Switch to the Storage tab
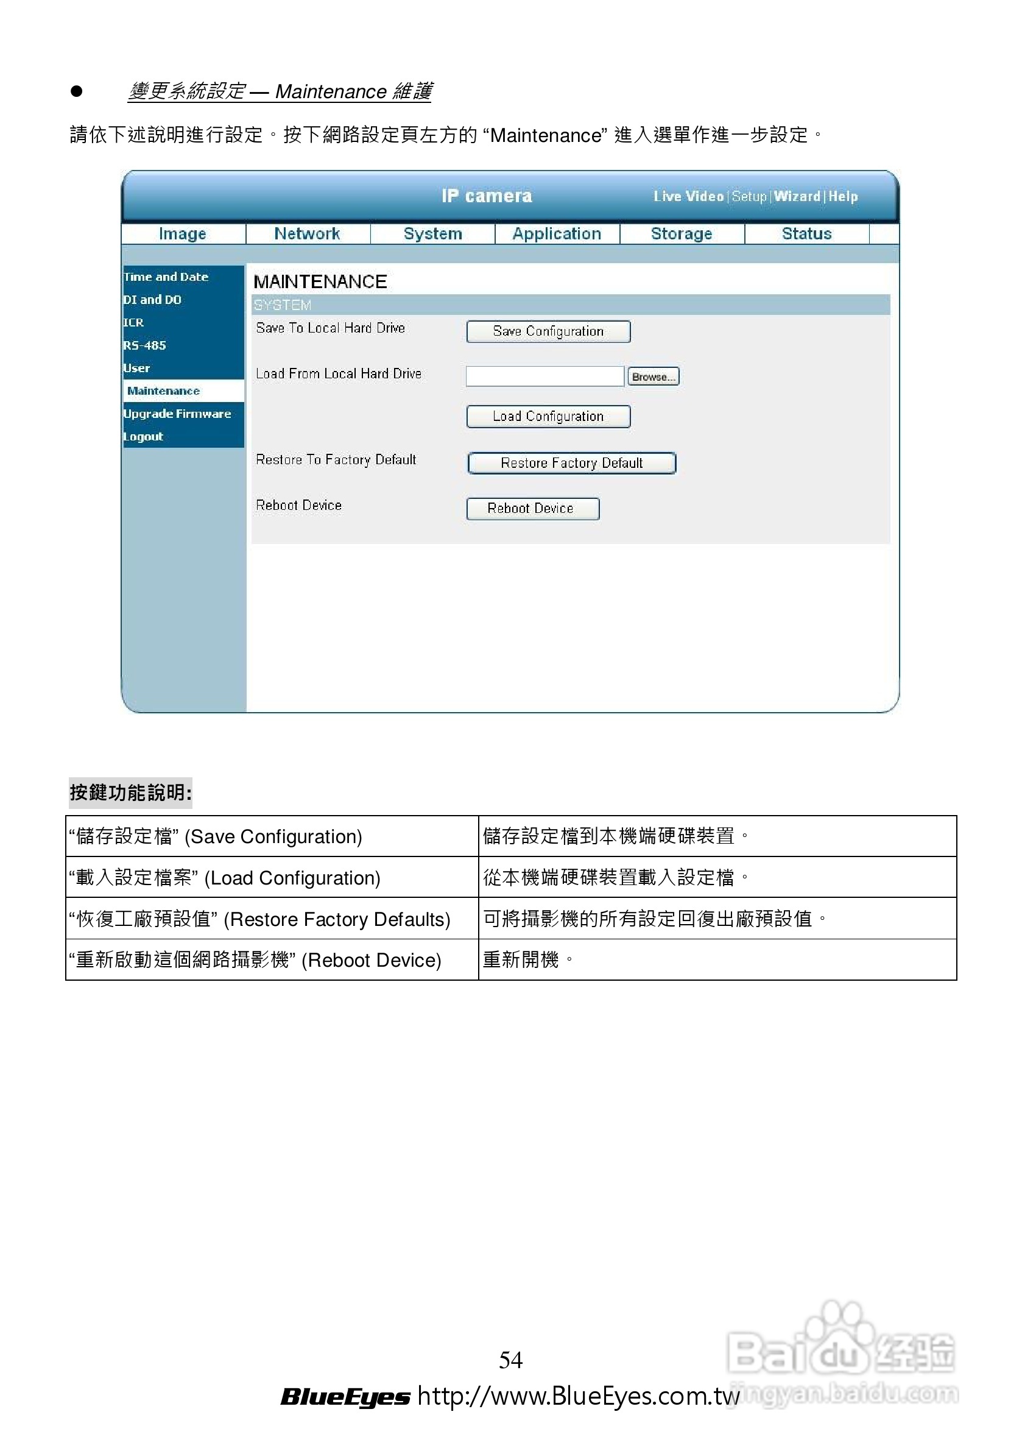This screenshot has height=1451, width=1022. tap(681, 233)
